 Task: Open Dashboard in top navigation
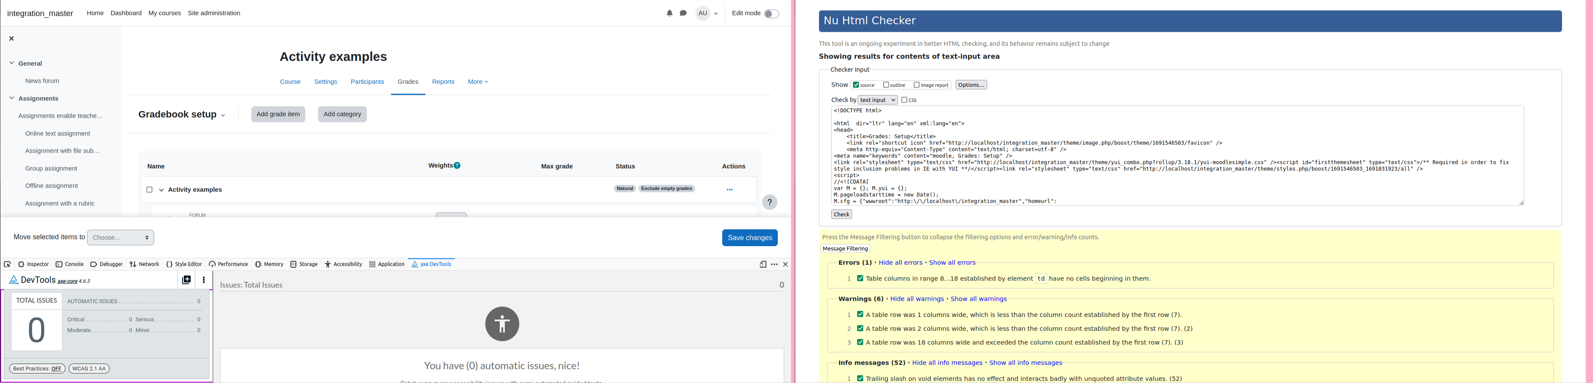pos(126,13)
